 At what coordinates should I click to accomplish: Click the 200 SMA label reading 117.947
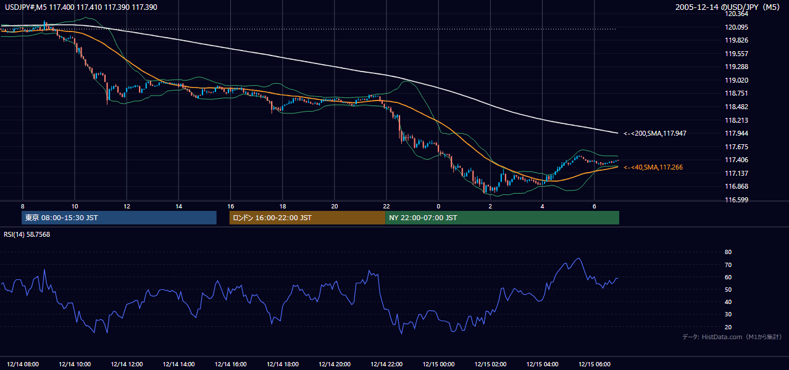[x=655, y=133]
